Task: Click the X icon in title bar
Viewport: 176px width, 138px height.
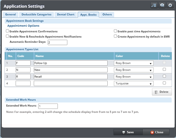Action: point(170,5)
